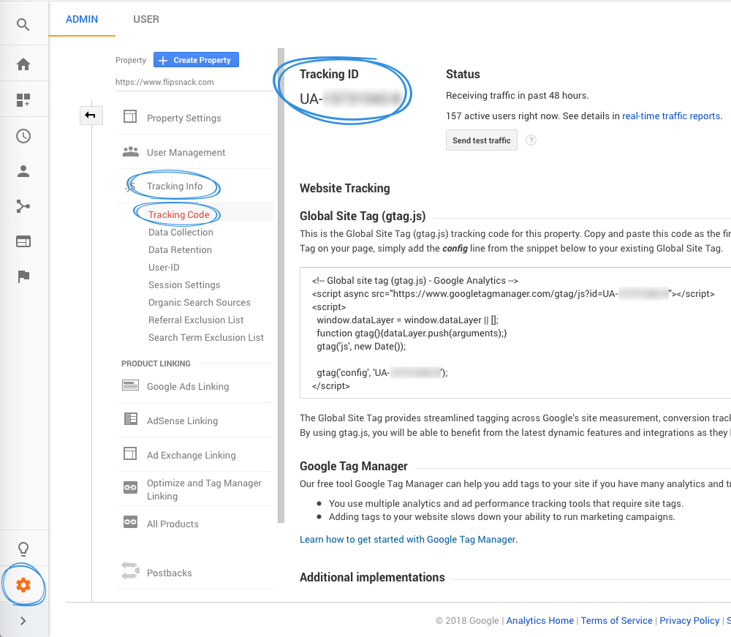Expand sidebar with bottom chevron

23,621
